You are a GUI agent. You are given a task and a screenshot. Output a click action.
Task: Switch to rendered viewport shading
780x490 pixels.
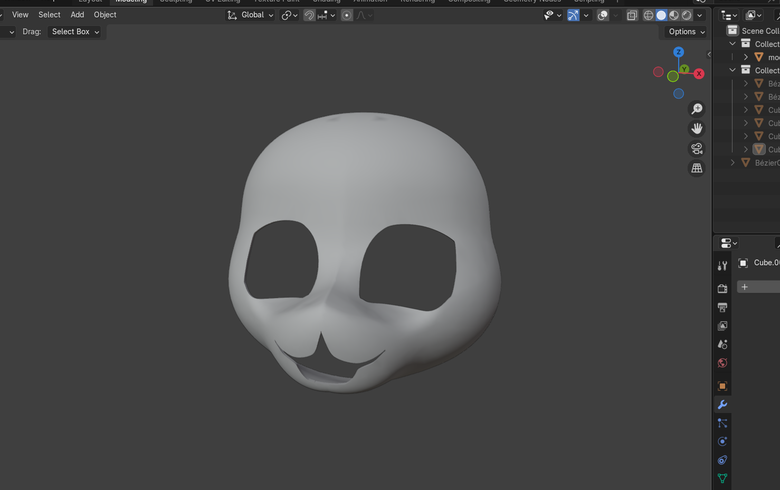pyautogui.click(x=687, y=15)
